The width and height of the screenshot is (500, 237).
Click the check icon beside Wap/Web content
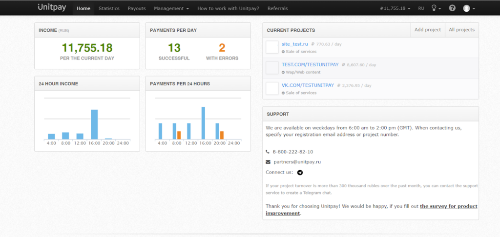click(283, 72)
